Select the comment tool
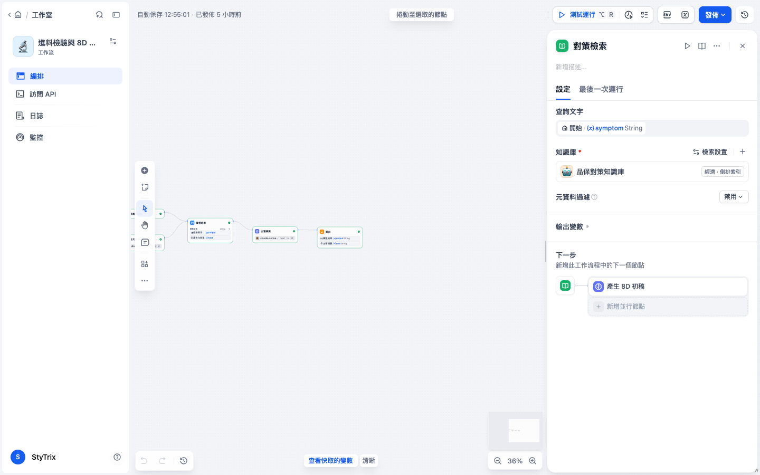 [x=145, y=242]
